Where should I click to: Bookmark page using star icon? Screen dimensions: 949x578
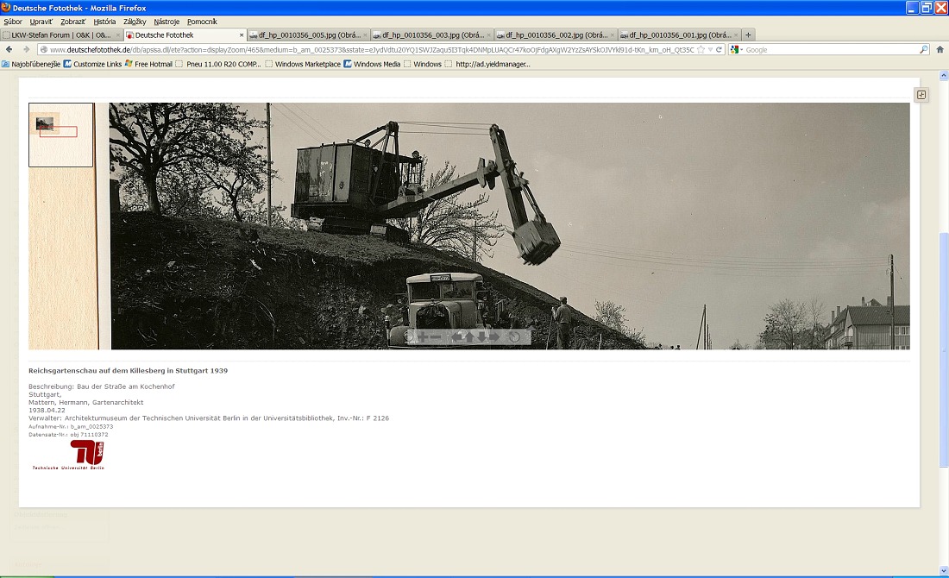point(701,50)
